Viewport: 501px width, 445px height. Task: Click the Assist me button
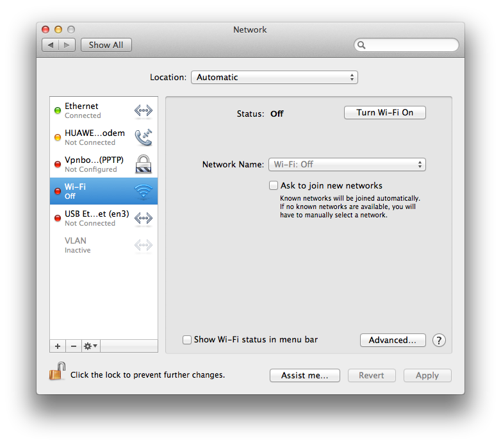pos(304,375)
